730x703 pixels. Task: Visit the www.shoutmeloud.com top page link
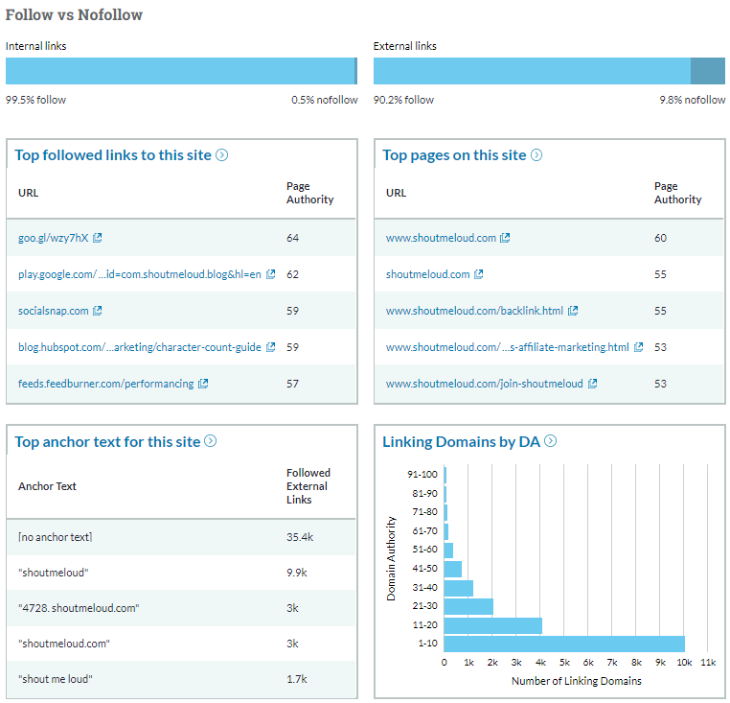pos(441,238)
